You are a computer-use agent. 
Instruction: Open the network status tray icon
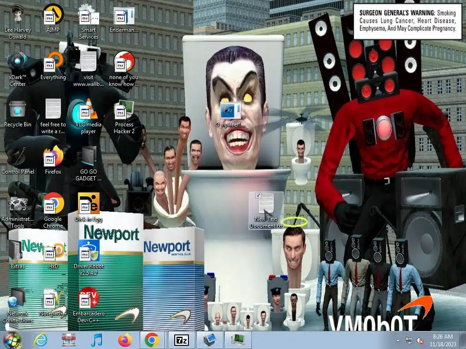409,341
